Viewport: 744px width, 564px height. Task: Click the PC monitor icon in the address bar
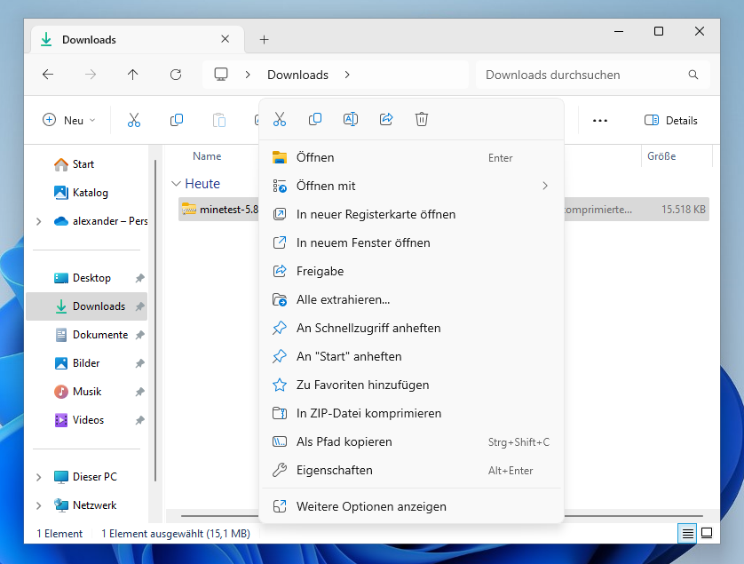[x=221, y=75]
